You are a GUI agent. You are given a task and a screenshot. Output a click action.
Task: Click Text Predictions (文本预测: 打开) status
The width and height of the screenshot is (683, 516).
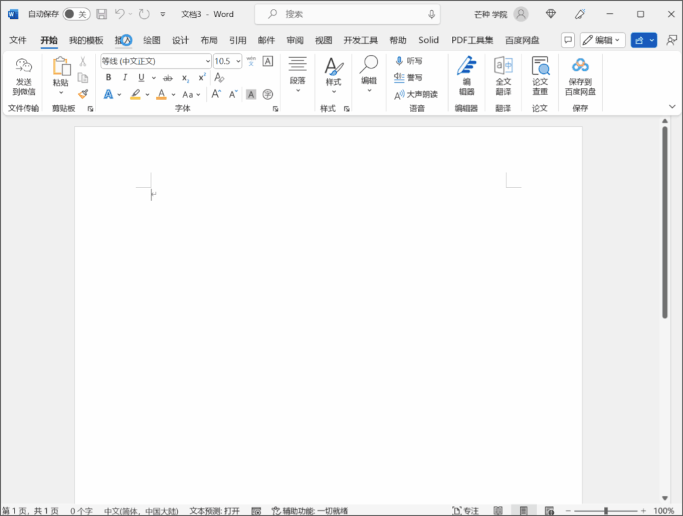pos(215,511)
